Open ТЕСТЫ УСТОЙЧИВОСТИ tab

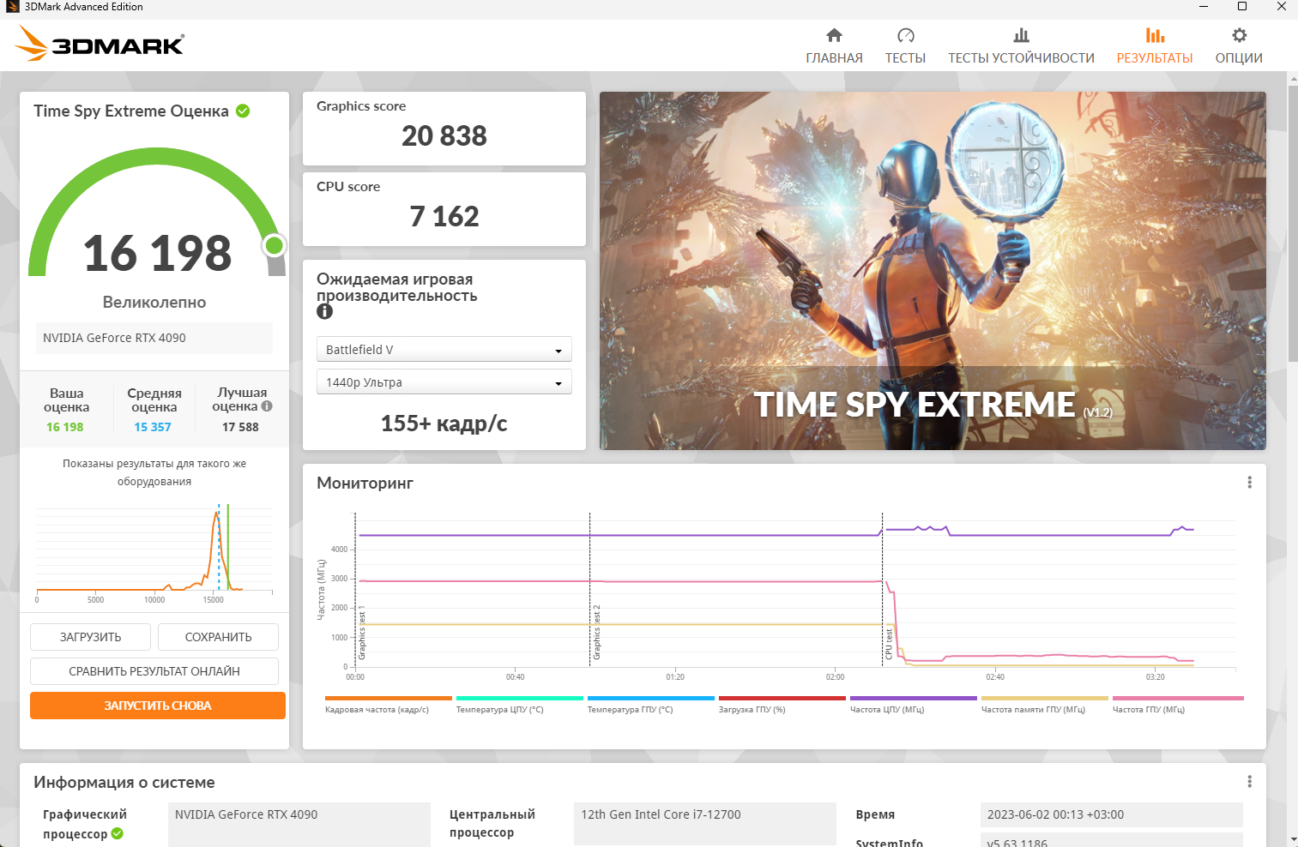tap(1021, 46)
